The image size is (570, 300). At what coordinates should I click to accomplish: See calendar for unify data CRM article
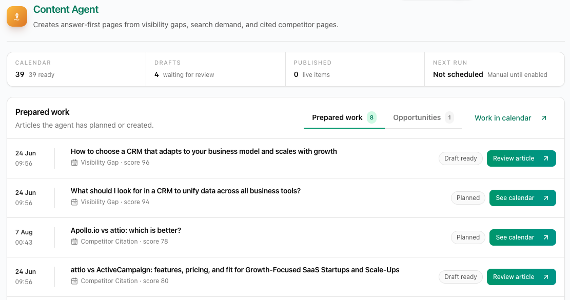coord(522,198)
